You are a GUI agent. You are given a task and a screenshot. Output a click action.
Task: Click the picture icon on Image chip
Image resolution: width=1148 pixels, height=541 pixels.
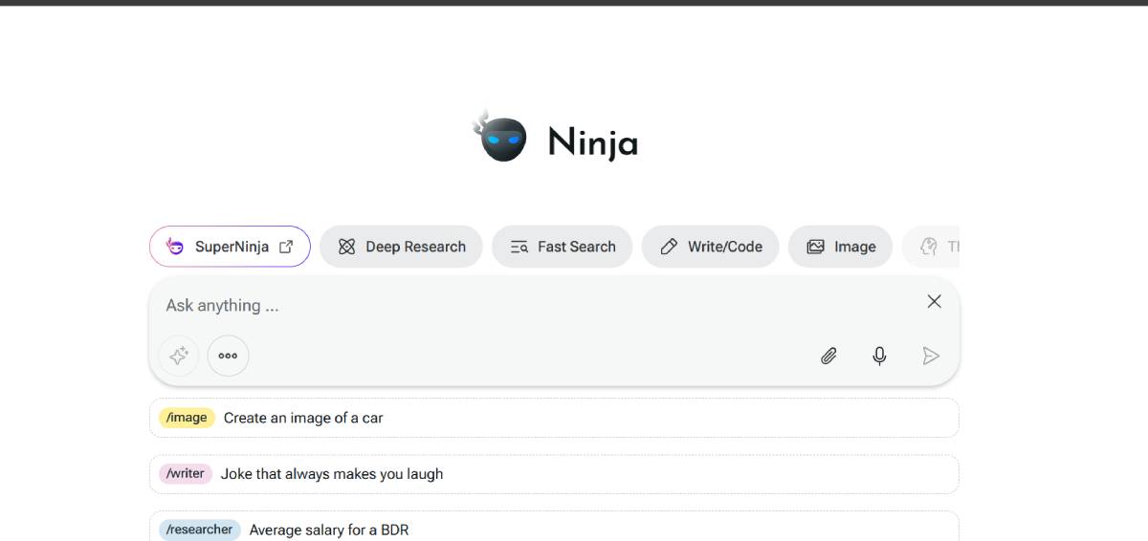point(815,247)
